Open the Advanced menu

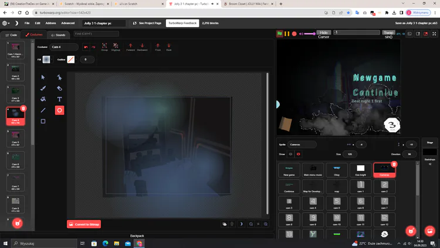(x=68, y=23)
